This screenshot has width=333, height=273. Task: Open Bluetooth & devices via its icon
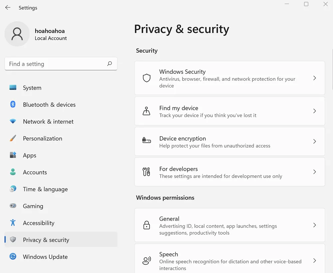[x=13, y=105]
